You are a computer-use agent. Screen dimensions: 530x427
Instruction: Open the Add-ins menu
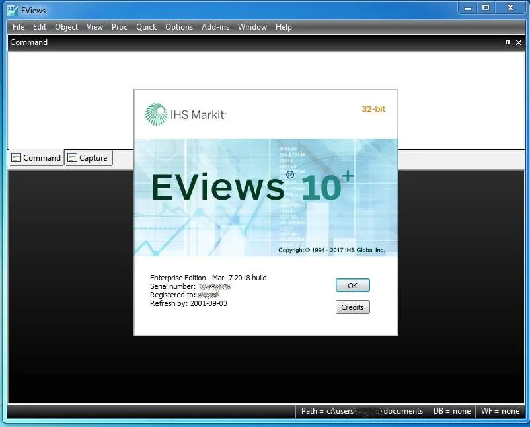click(x=215, y=27)
